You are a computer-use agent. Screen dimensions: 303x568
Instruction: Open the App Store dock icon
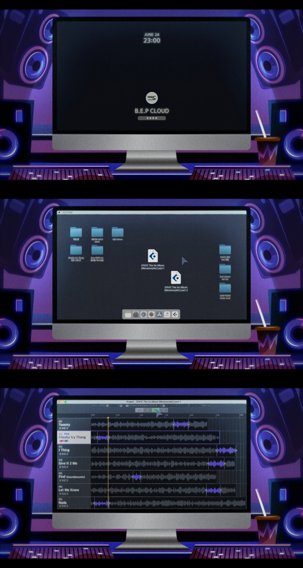(159, 314)
